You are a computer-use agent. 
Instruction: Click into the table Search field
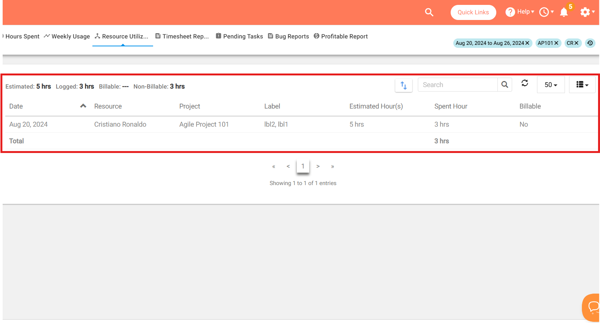[x=457, y=85]
